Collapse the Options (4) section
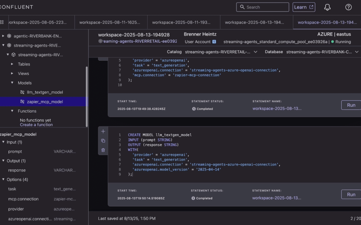This screenshot has width=361, height=225. [3, 179]
